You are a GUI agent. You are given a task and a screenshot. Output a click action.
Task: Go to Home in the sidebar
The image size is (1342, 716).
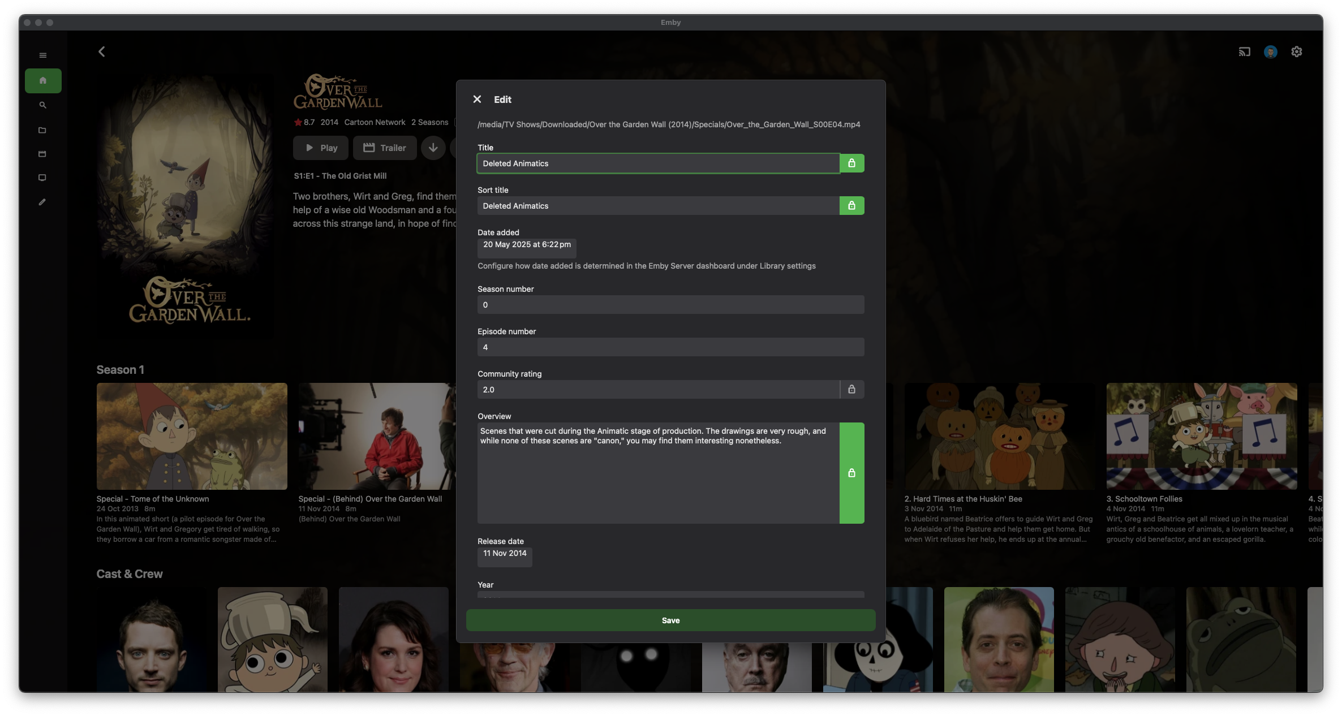pos(43,81)
